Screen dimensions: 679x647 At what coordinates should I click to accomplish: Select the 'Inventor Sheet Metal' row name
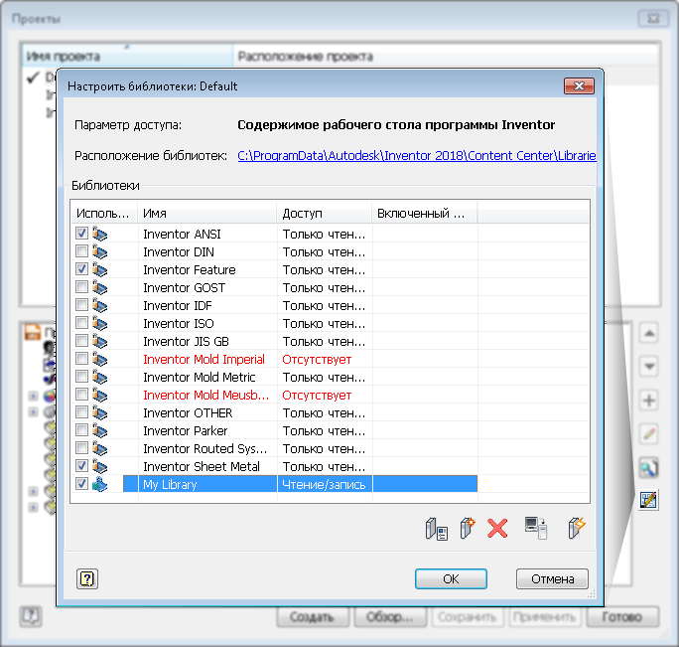click(x=202, y=466)
